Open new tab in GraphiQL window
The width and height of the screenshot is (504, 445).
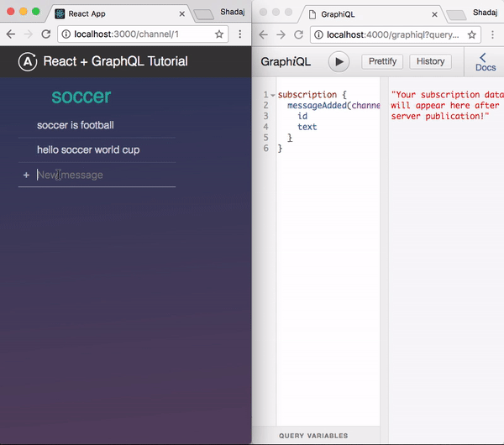tap(456, 15)
